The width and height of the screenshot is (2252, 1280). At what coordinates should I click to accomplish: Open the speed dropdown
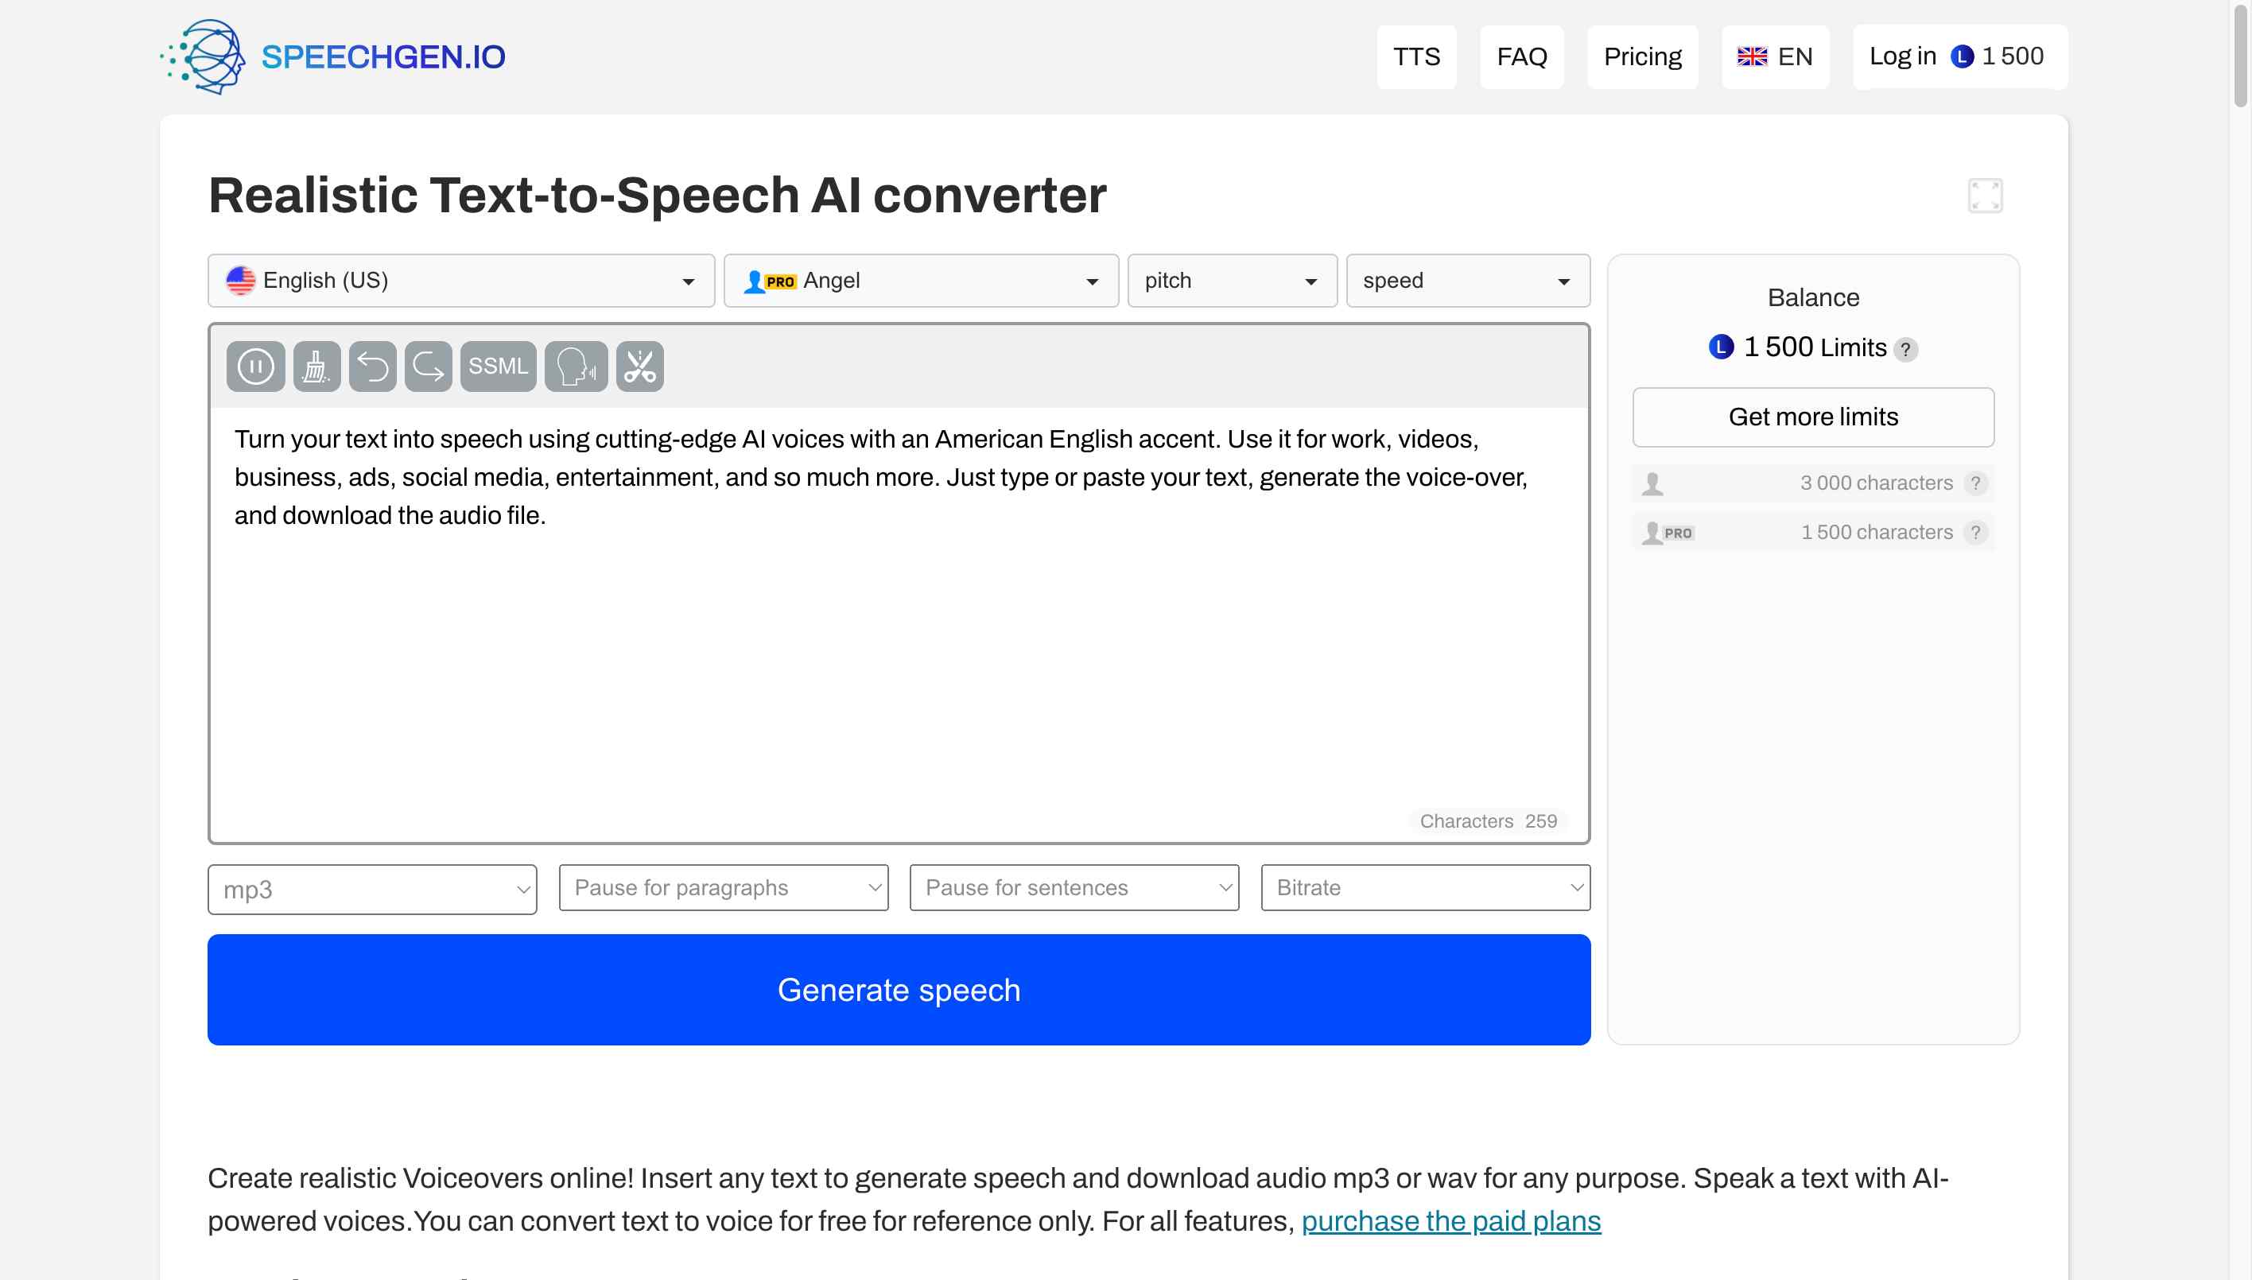(1468, 281)
